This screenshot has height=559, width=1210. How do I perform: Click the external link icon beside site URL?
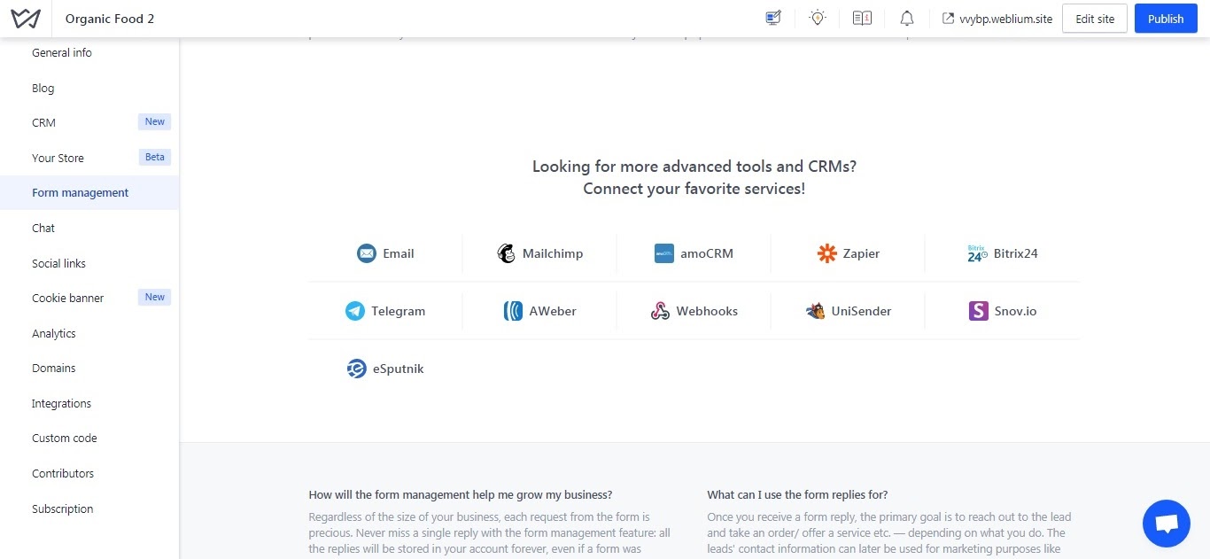[949, 19]
